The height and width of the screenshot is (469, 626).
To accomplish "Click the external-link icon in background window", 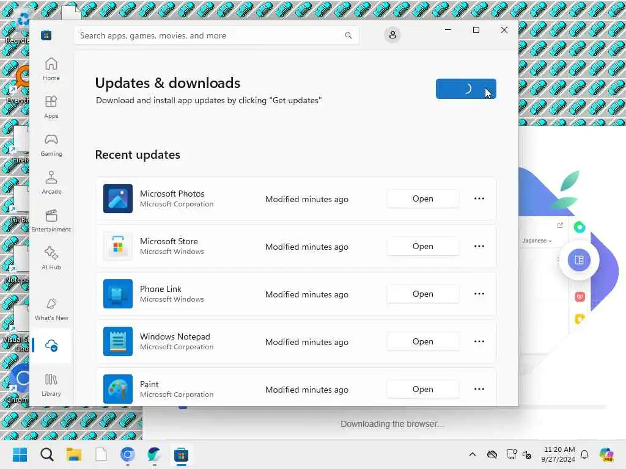I will click(560, 225).
